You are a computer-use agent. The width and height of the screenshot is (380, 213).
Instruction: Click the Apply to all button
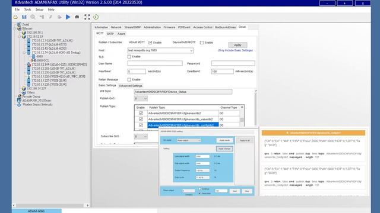(x=245, y=140)
